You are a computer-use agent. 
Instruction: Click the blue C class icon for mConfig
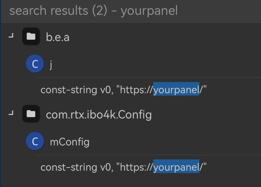(35, 141)
